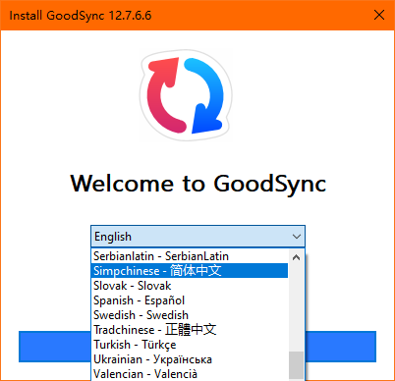Click the language list scroll-up arrow
The height and width of the screenshot is (381, 395).
(x=296, y=257)
